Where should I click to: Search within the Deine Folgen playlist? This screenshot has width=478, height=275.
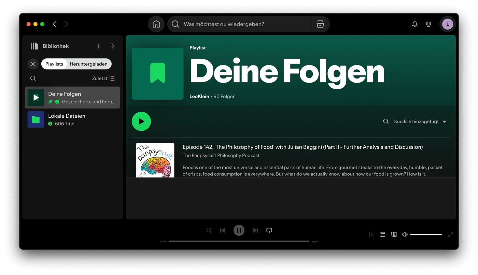pyautogui.click(x=386, y=121)
